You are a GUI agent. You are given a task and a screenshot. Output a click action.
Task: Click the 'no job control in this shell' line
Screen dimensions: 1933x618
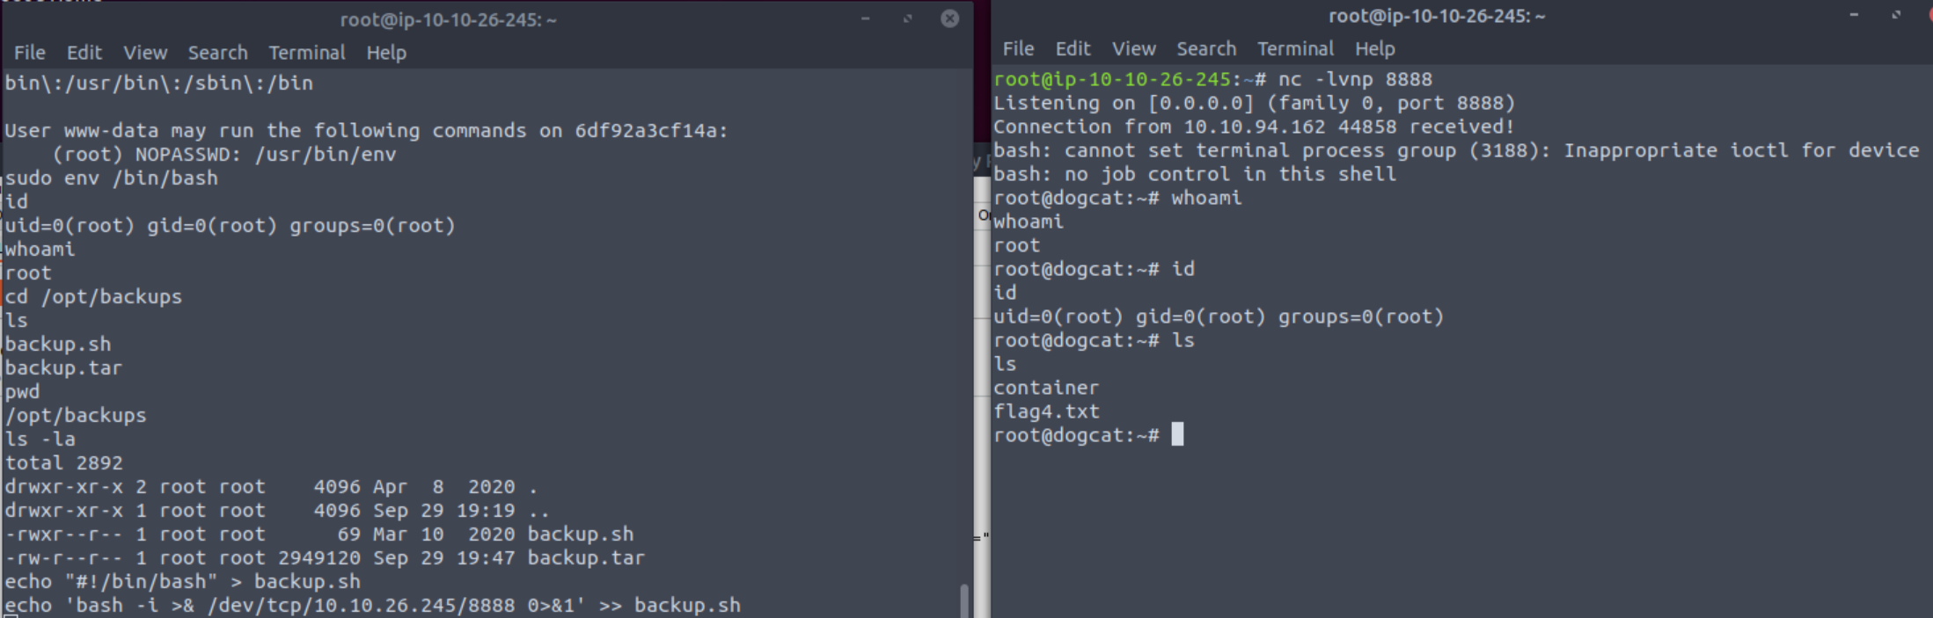1195,174
